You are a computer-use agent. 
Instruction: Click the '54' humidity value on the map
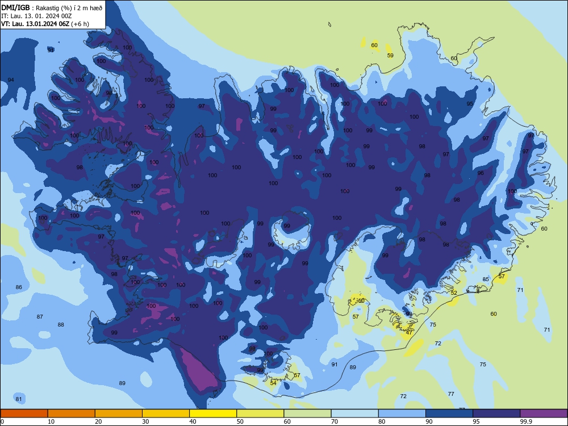[x=273, y=383]
